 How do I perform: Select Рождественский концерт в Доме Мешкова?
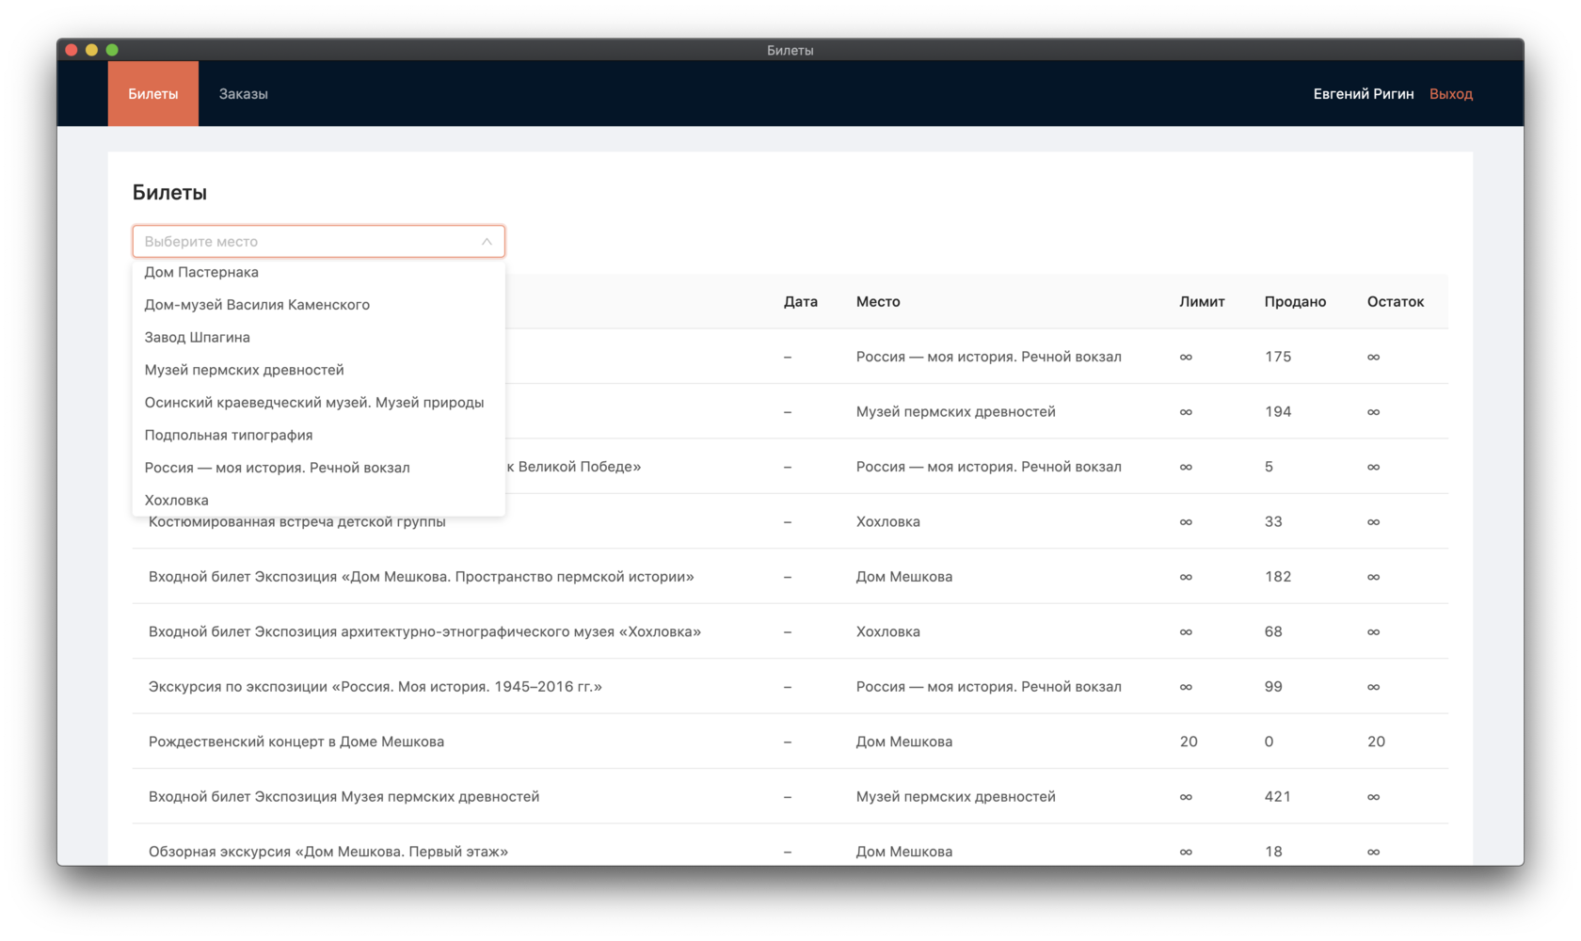pyautogui.click(x=790, y=742)
